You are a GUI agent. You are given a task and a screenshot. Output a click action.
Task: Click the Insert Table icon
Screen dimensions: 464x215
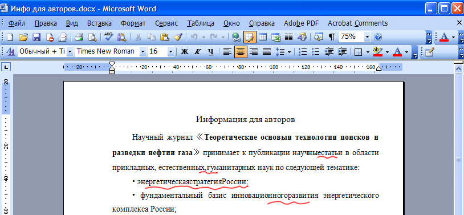263,37
